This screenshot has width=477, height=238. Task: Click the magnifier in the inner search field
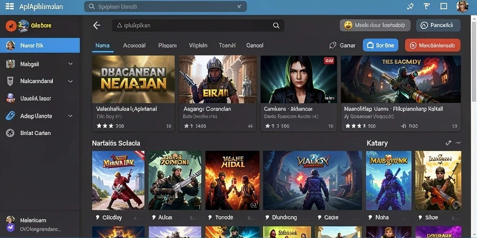276,26
